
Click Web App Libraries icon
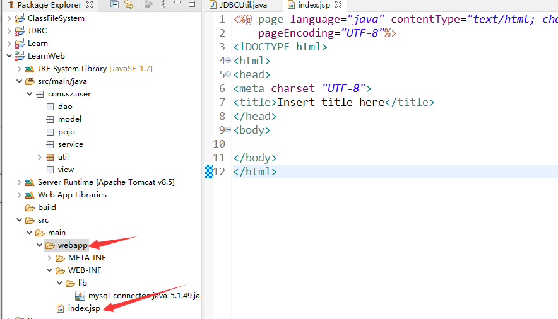(30, 195)
